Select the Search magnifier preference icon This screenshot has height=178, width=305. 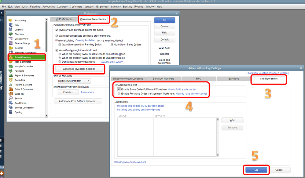click(x=11, y=98)
